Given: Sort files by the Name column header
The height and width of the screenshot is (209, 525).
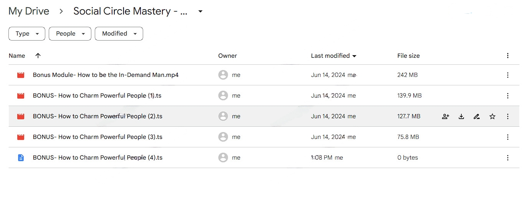Looking at the screenshot, I should click(17, 56).
